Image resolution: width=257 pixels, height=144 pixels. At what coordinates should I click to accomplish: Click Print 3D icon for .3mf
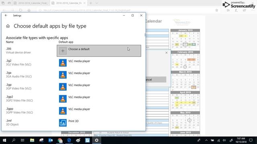63,123
